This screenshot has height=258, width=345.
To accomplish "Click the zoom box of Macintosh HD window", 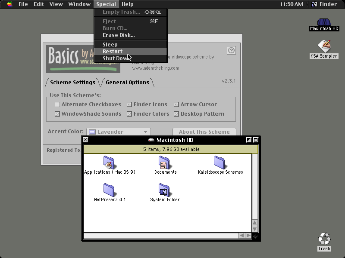I will tap(249, 140).
